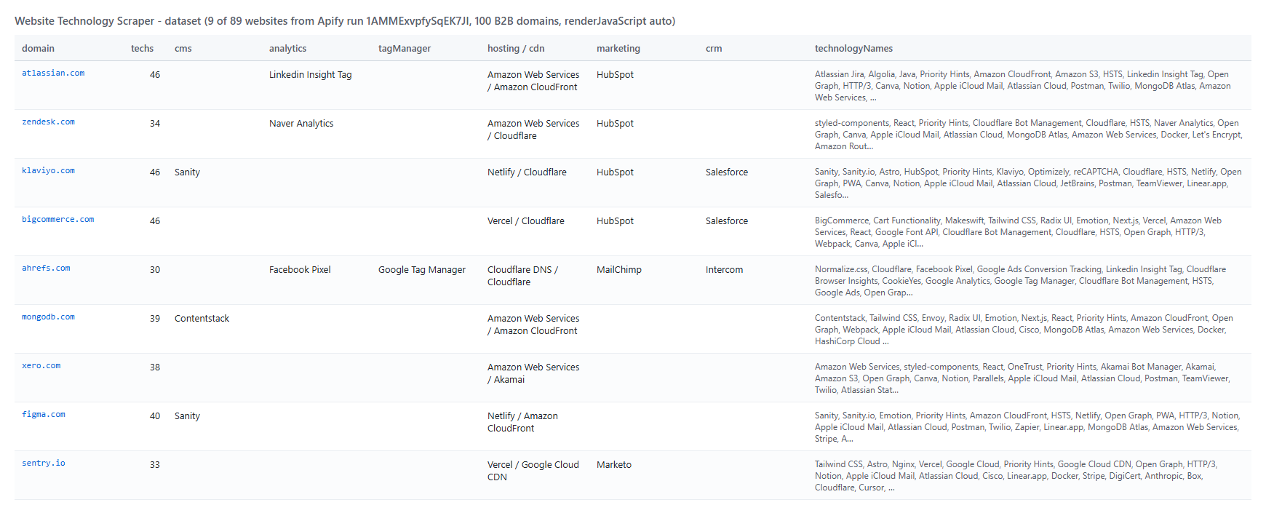Click the "crm" column header
The image size is (1266, 513).
[714, 49]
